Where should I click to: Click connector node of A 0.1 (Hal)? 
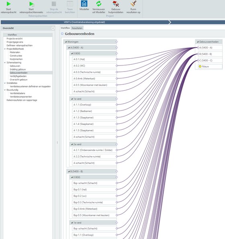point(117,59)
